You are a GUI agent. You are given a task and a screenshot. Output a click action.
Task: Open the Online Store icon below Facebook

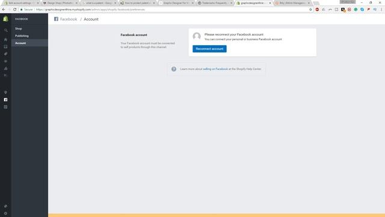pyautogui.click(x=5, y=107)
